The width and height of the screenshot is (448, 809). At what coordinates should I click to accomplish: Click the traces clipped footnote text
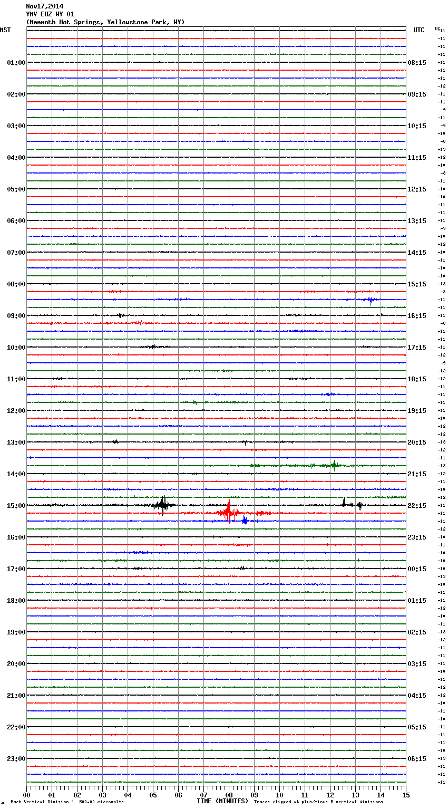[319, 802]
